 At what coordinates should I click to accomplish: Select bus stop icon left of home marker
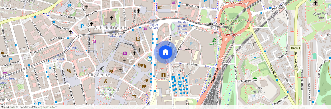click(150, 59)
